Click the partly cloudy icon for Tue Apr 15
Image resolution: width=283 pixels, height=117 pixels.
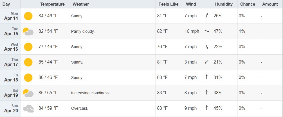coord(28,31)
